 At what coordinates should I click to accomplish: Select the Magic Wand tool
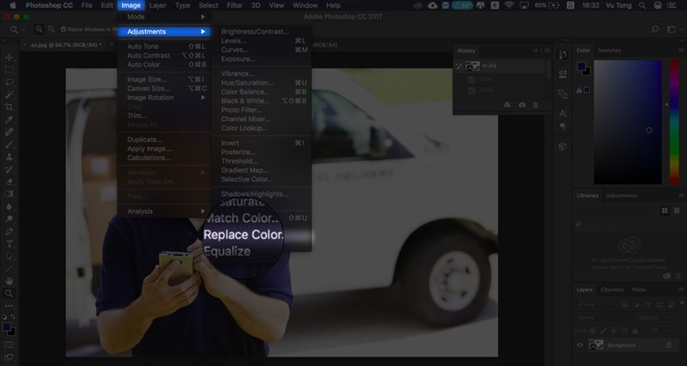click(9, 95)
